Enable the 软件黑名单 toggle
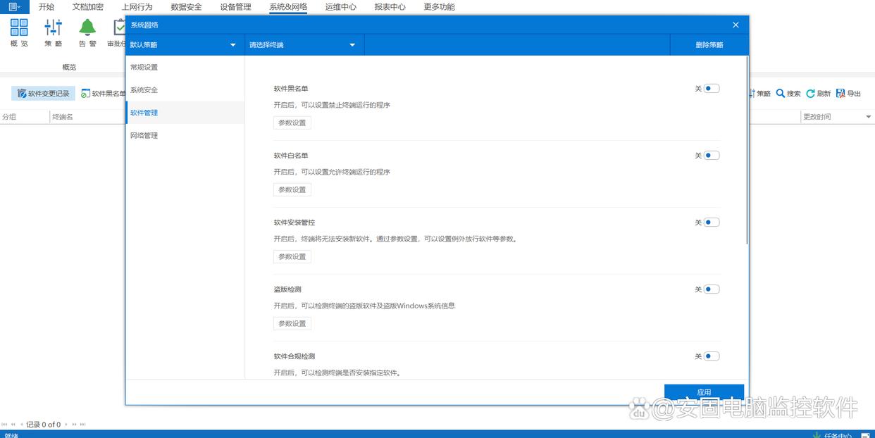The height and width of the screenshot is (438, 875). tap(712, 89)
